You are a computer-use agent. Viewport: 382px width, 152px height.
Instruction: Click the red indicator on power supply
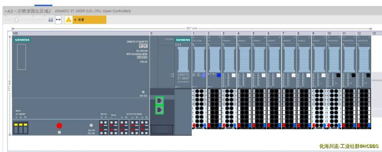(x=59, y=126)
